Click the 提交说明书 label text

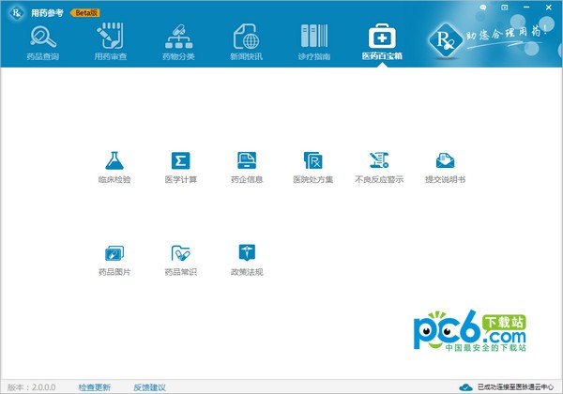click(x=445, y=179)
